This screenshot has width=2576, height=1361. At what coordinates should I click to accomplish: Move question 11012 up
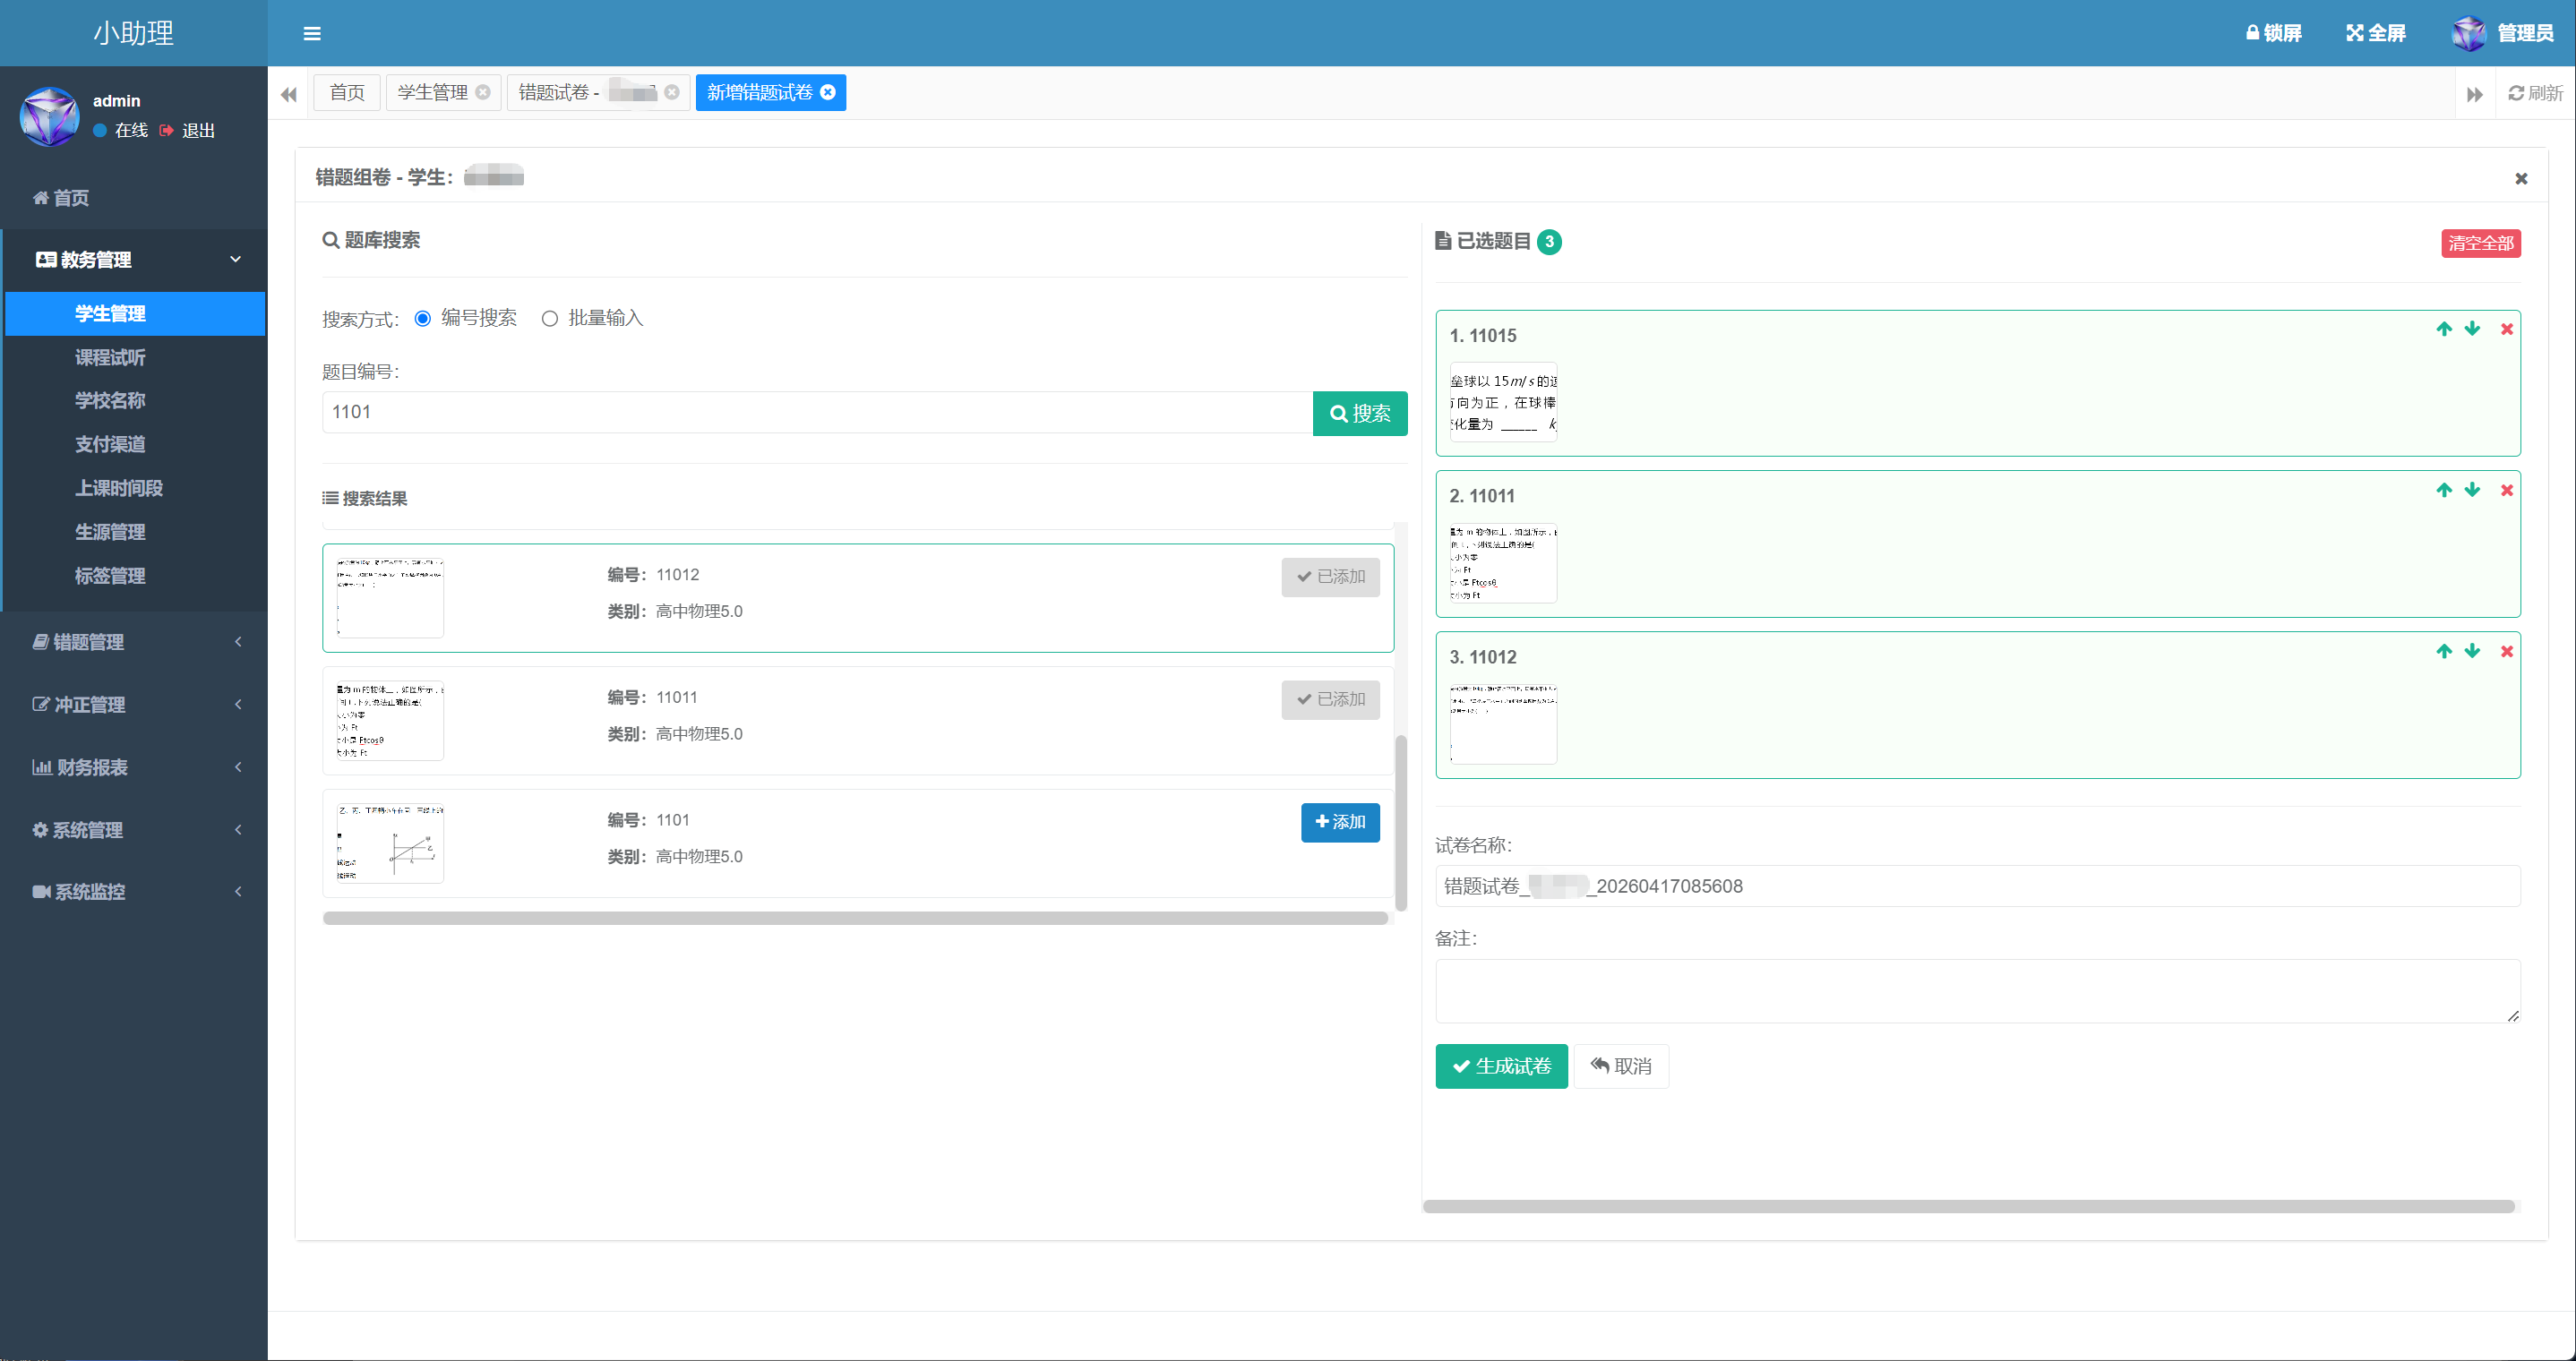tap(2444, 651)
